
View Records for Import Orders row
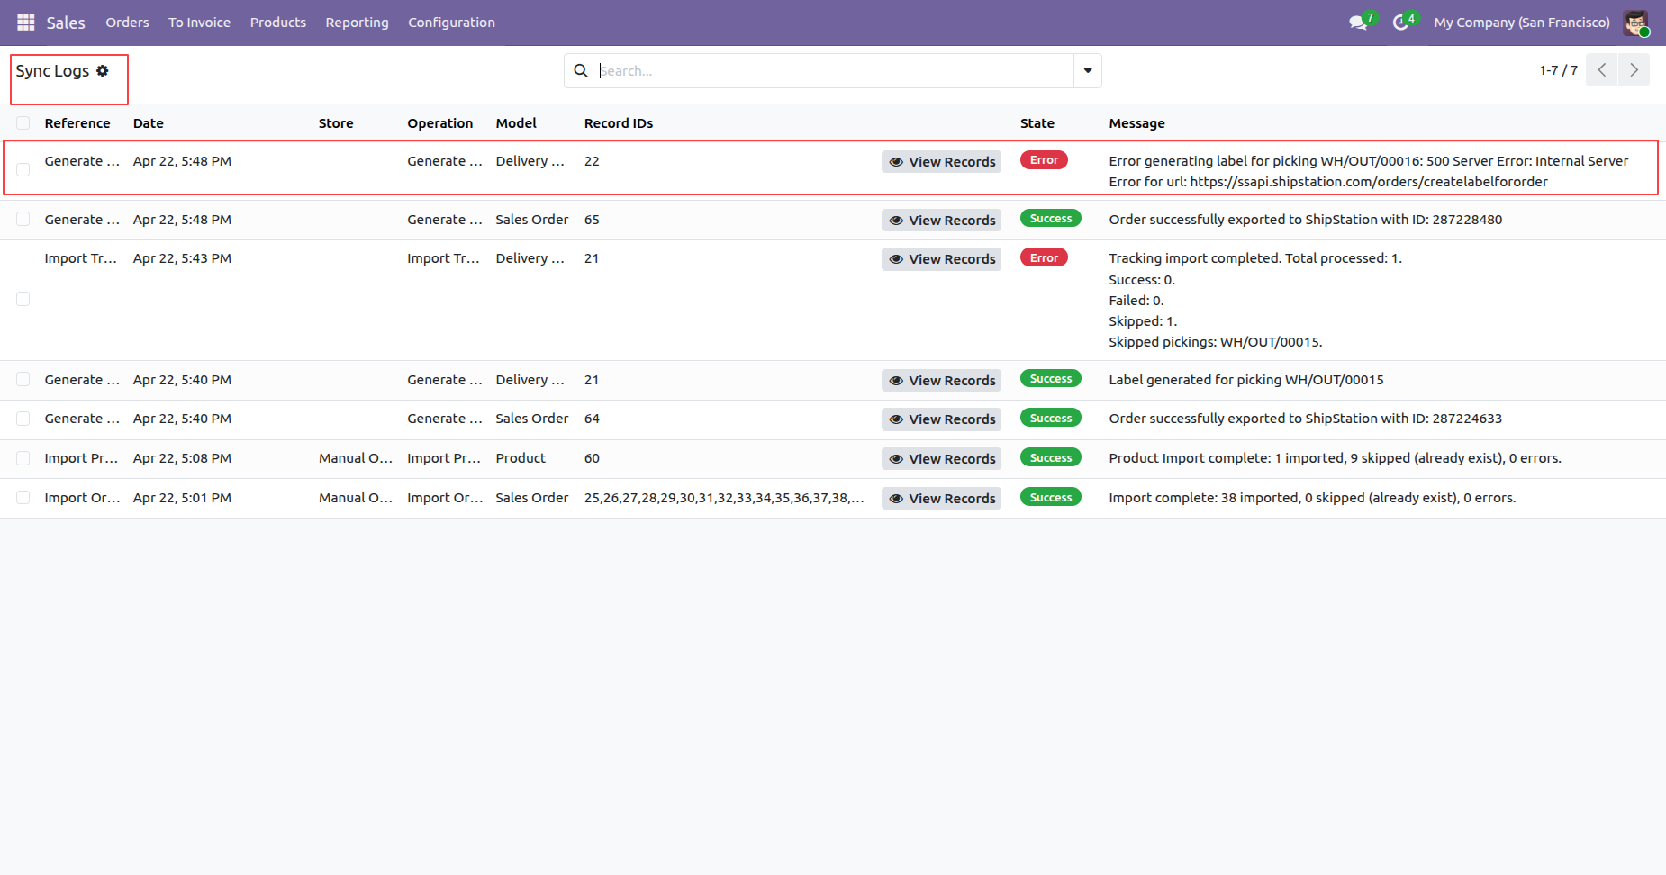pyautogui.click(x=942, y=499)
